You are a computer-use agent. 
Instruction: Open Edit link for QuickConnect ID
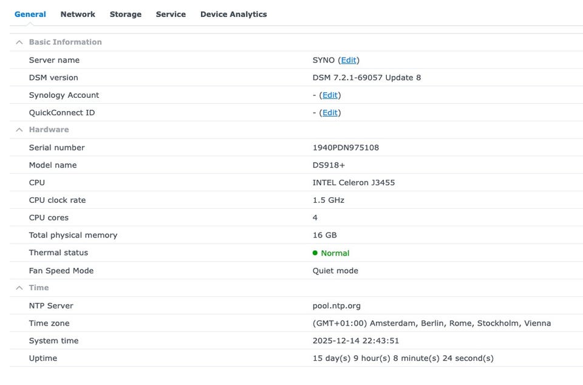click(x=330, y=113)
